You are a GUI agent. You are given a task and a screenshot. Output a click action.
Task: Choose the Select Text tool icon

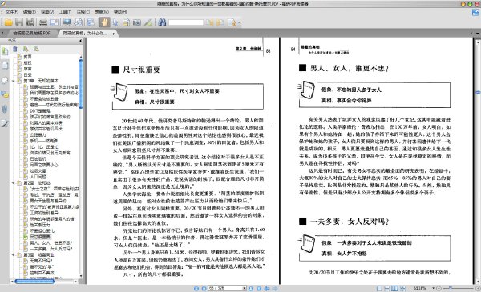[x=126, y=22]
